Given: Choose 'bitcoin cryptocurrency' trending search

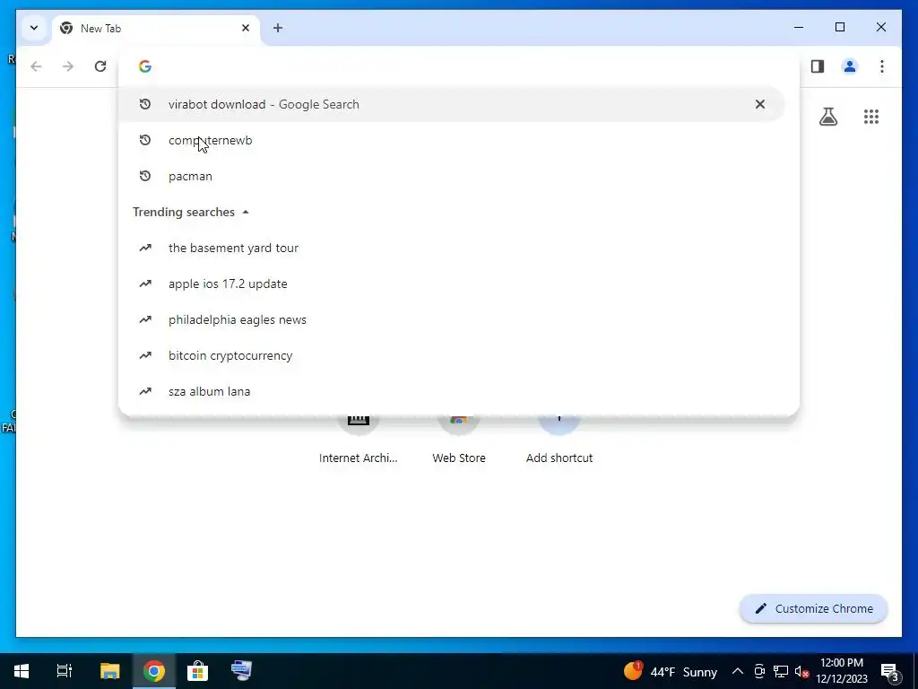Looking at the screenshot, I should (x=451, y=355).
